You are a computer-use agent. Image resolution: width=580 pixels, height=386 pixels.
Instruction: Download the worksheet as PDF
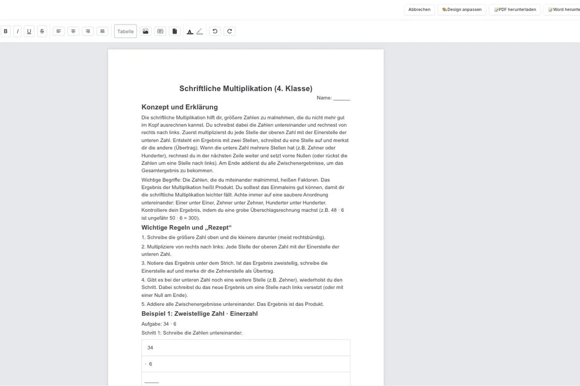coord(515,10)
